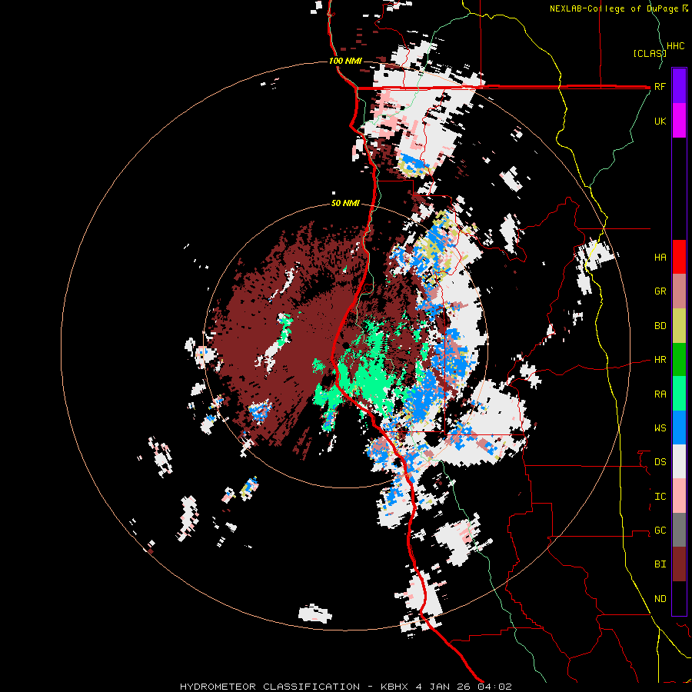Click the light green RA legend swatch
692x692 pixels.
pos(679,394)
